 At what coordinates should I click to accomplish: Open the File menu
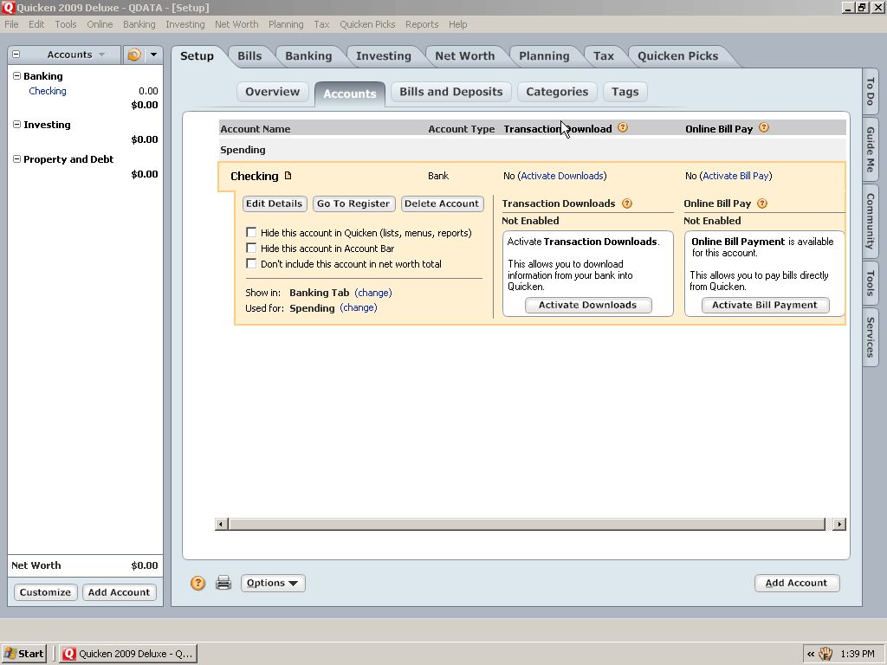[x=11, y=24]
